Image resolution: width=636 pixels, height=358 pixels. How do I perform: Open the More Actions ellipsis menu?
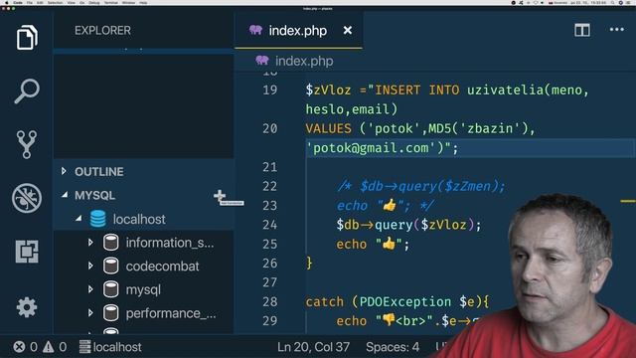[616, 30]
